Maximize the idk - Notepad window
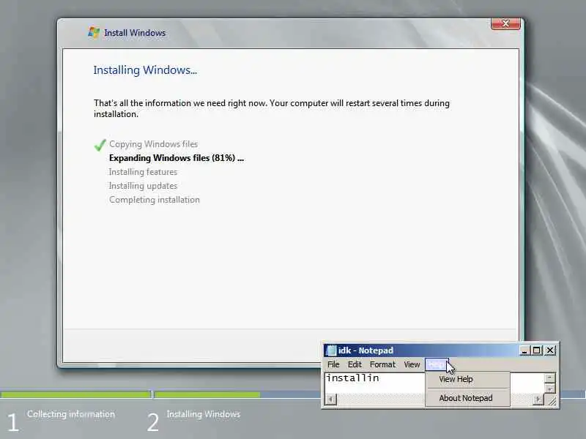 (537, 350)
